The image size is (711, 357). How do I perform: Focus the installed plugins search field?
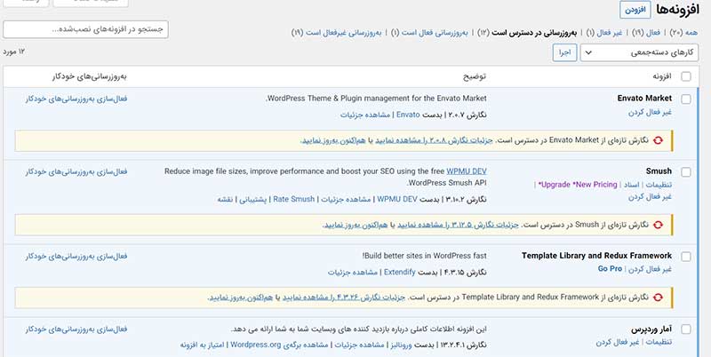coord(85,29)
